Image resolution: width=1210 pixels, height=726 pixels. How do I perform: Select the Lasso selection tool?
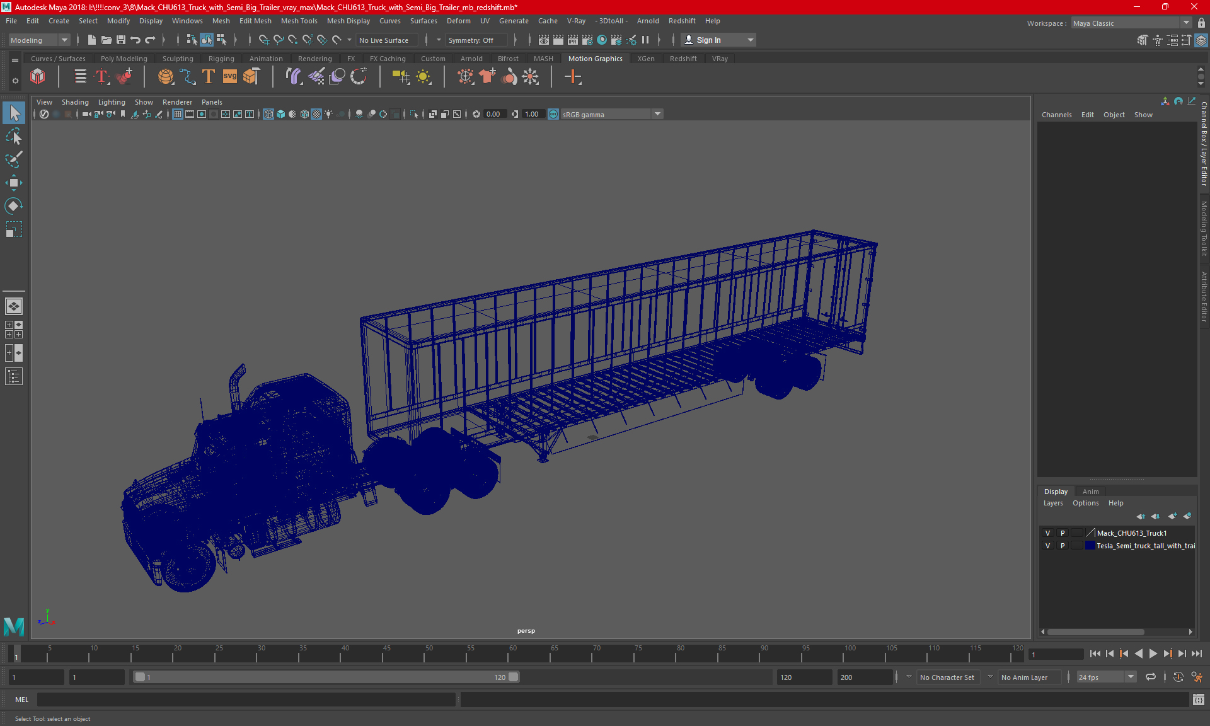[x=14, y=137]
